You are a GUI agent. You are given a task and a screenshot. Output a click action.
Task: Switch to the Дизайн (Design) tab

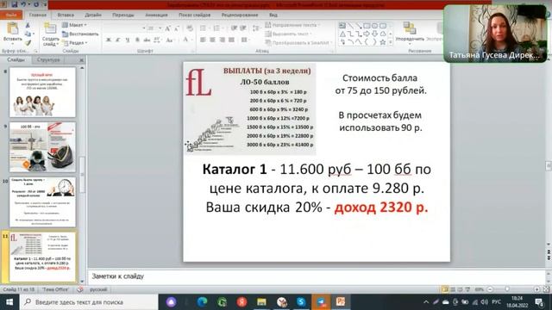tap(93, 15)
